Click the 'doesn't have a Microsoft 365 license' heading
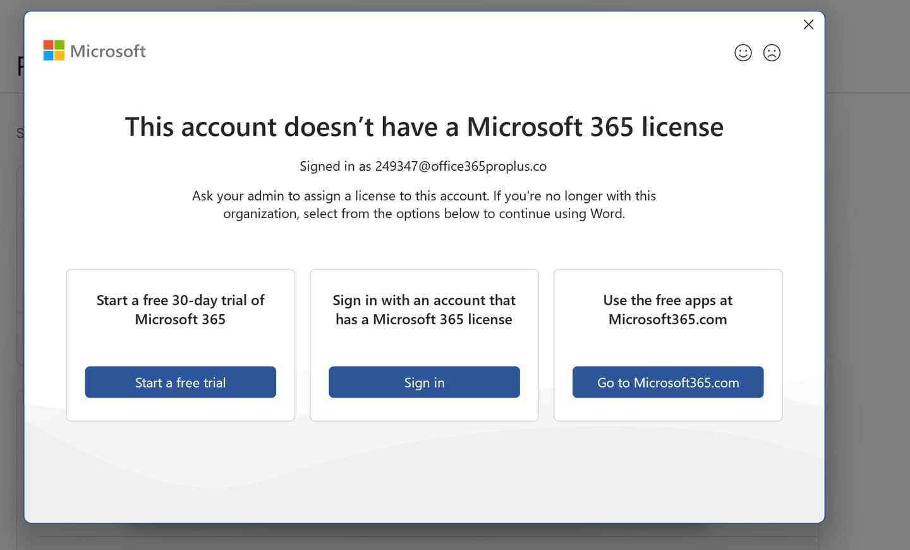 (424, 127)
